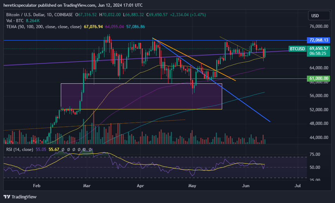The height and width of the screenshot is (203, 335).
Task: Click the Feb label on time axis
Action: [37, 186]
